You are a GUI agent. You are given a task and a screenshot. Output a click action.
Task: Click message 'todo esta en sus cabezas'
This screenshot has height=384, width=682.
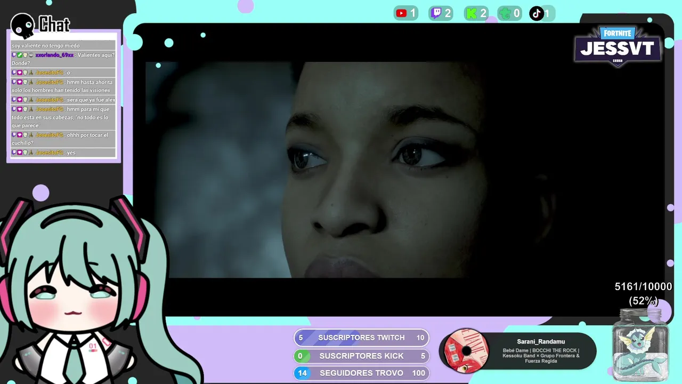63,117
